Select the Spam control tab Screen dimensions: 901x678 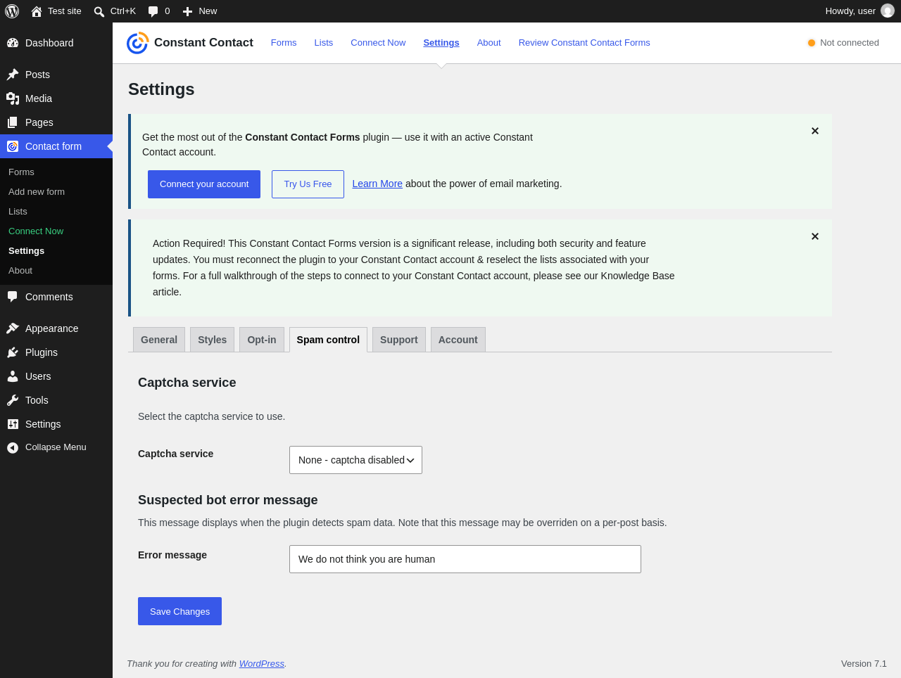click(x=328, y=340)
